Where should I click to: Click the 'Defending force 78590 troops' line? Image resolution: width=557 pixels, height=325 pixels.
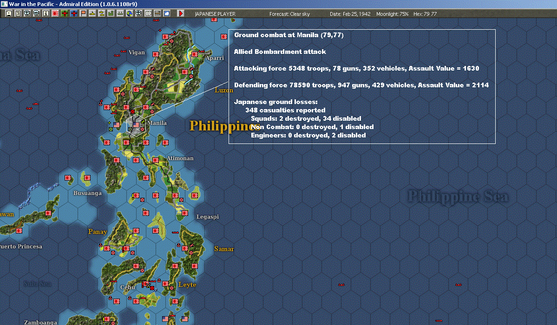tap(361, 85)
